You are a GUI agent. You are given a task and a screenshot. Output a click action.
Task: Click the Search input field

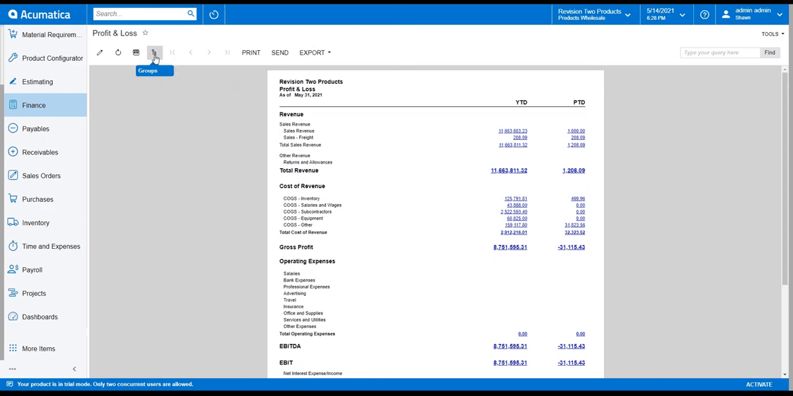click(x=140, y=13)
